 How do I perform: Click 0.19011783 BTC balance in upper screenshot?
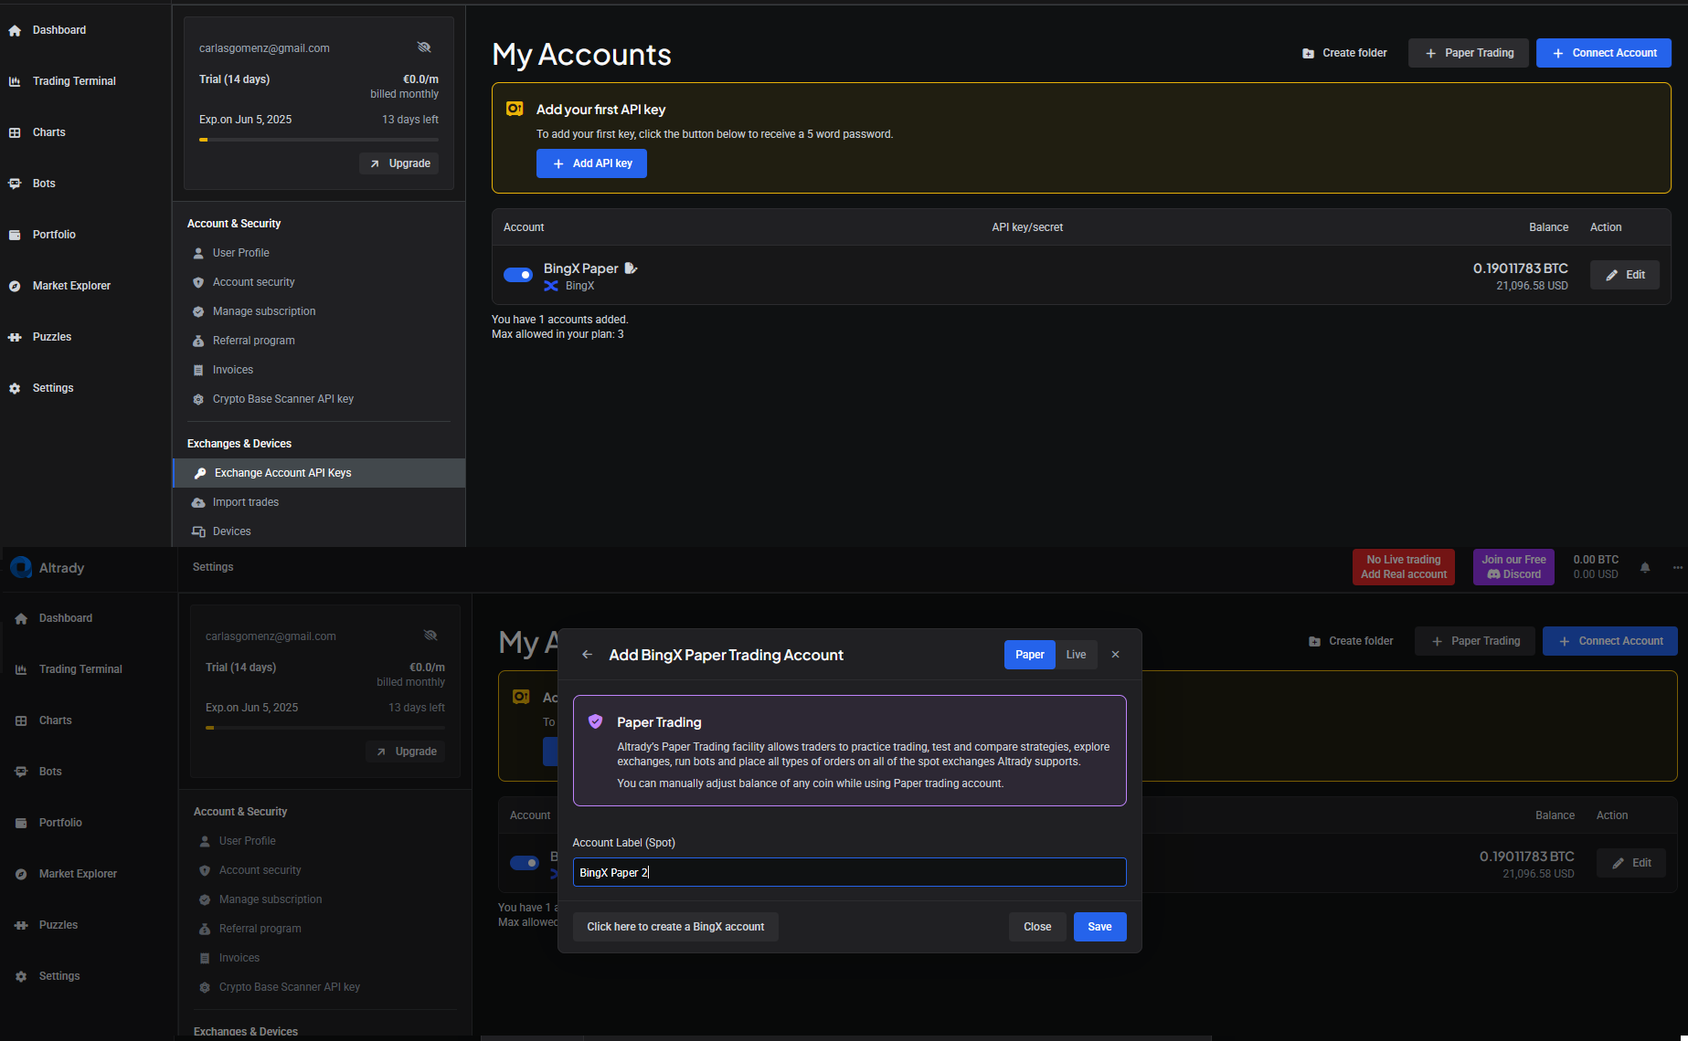tap(1521, 268)
